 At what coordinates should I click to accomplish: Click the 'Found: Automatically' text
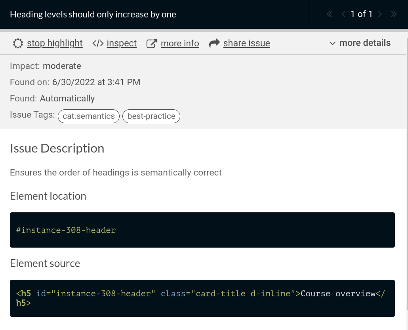pos(52,98)
